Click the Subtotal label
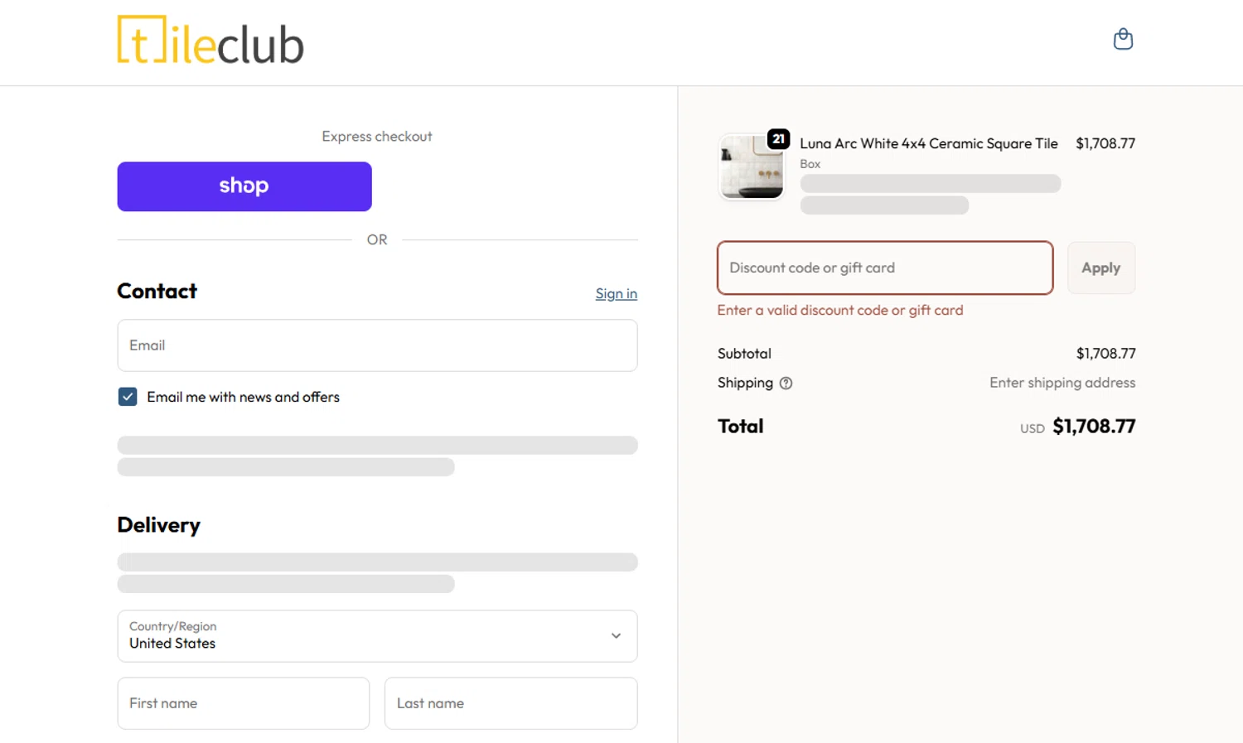The width and height of the screenshot is (1243, 743). (744, 354)
